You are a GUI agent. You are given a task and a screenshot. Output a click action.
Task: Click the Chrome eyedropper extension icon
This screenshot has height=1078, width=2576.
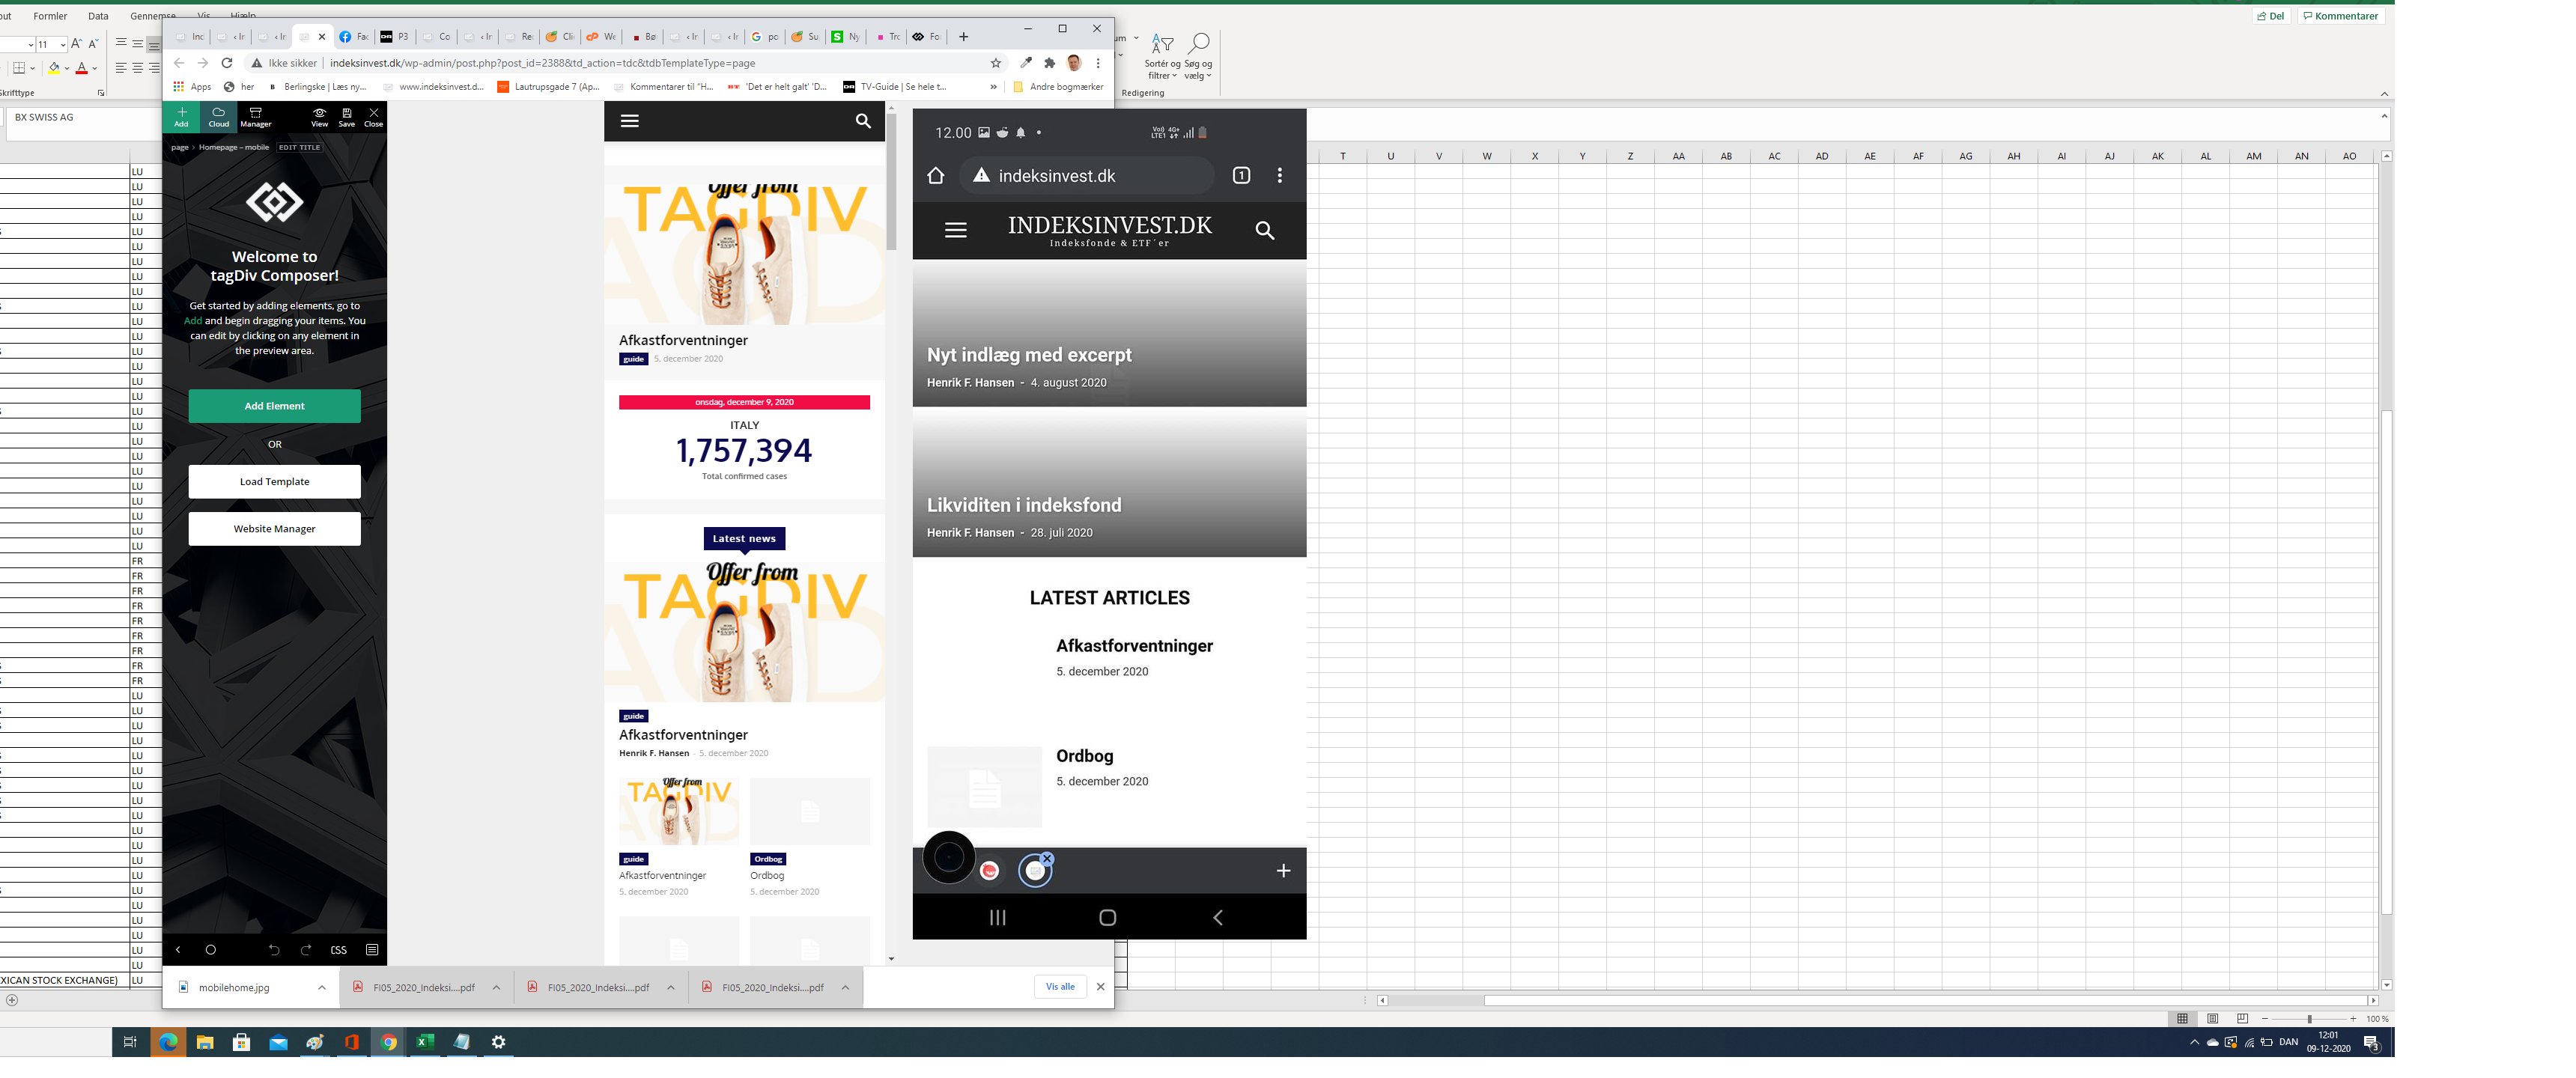1026,63
